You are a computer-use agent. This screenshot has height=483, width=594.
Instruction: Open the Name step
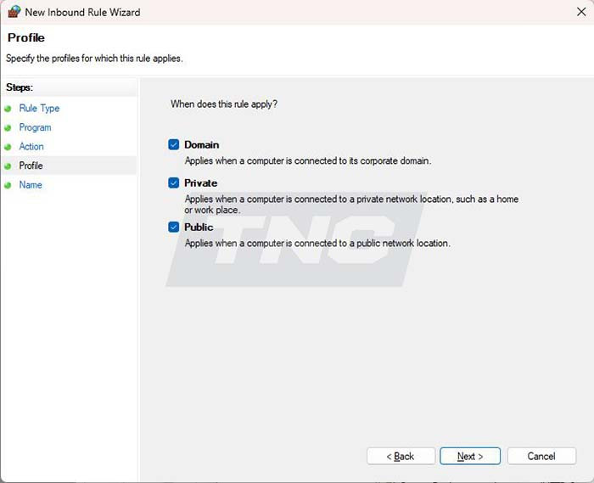point(31,185)
